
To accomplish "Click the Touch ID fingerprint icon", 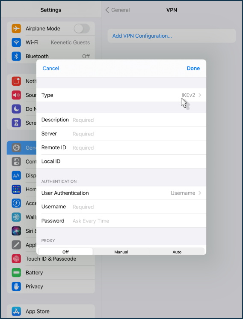I will 16,259.
